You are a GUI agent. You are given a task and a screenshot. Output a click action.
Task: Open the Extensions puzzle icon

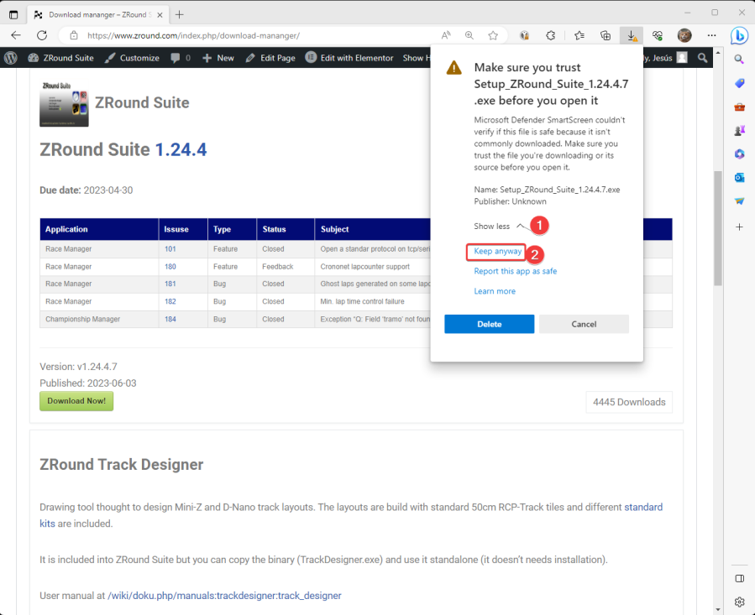pyautogui.click(x=550, y=35)
